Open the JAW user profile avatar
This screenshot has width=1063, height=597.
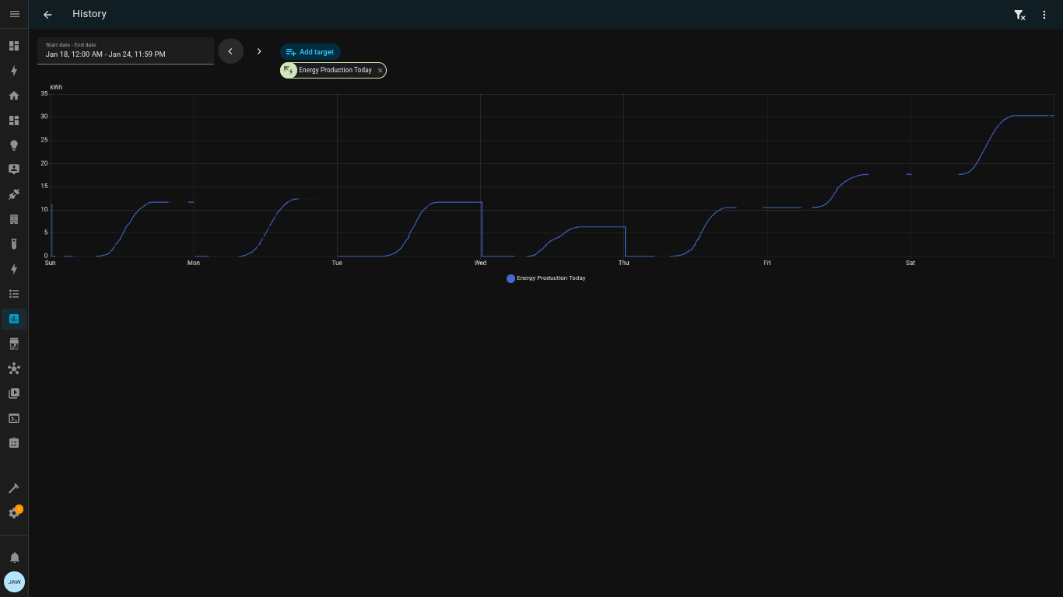pos(14,581)
